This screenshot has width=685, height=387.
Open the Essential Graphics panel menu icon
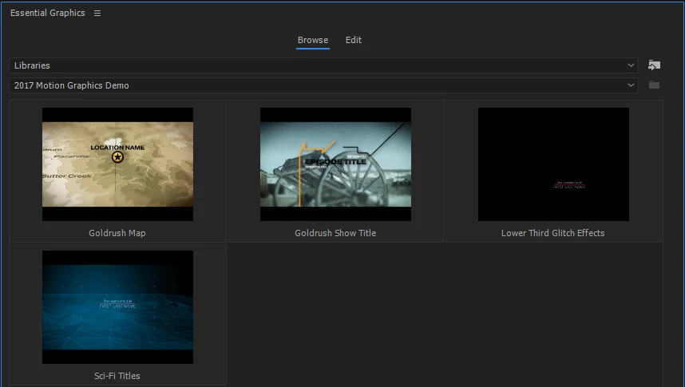point(97,13)
